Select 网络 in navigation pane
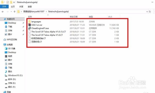 tap(9, 92)
